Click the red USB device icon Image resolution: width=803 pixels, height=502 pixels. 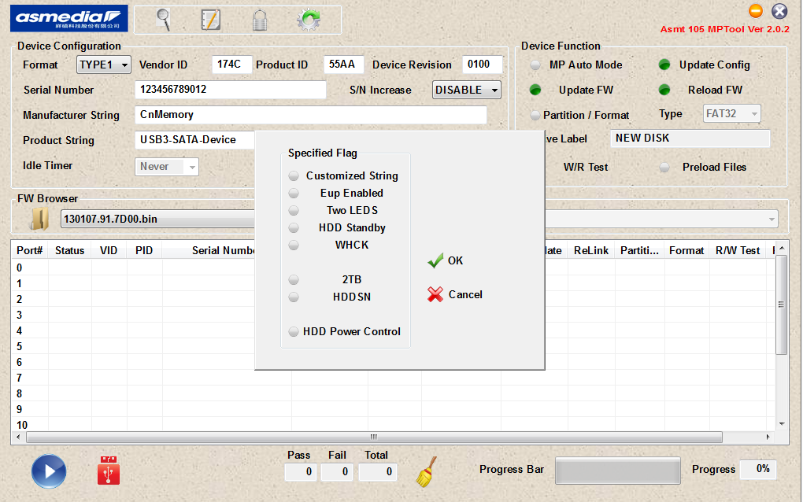(109, 471)
